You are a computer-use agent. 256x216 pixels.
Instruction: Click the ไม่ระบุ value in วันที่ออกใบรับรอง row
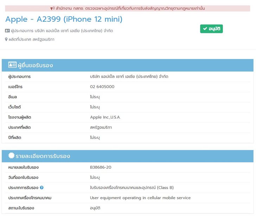tap(95, 177)
